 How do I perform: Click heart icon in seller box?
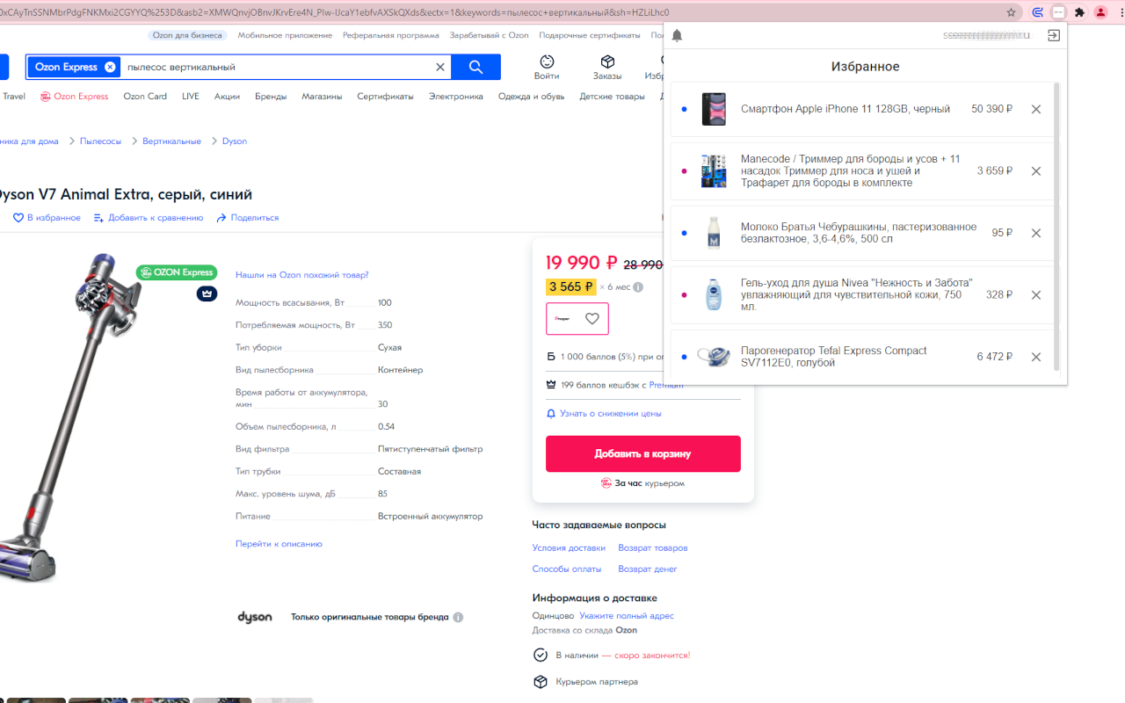pos(592,319)
